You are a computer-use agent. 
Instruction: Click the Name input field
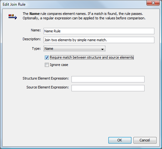click(99, 31)
